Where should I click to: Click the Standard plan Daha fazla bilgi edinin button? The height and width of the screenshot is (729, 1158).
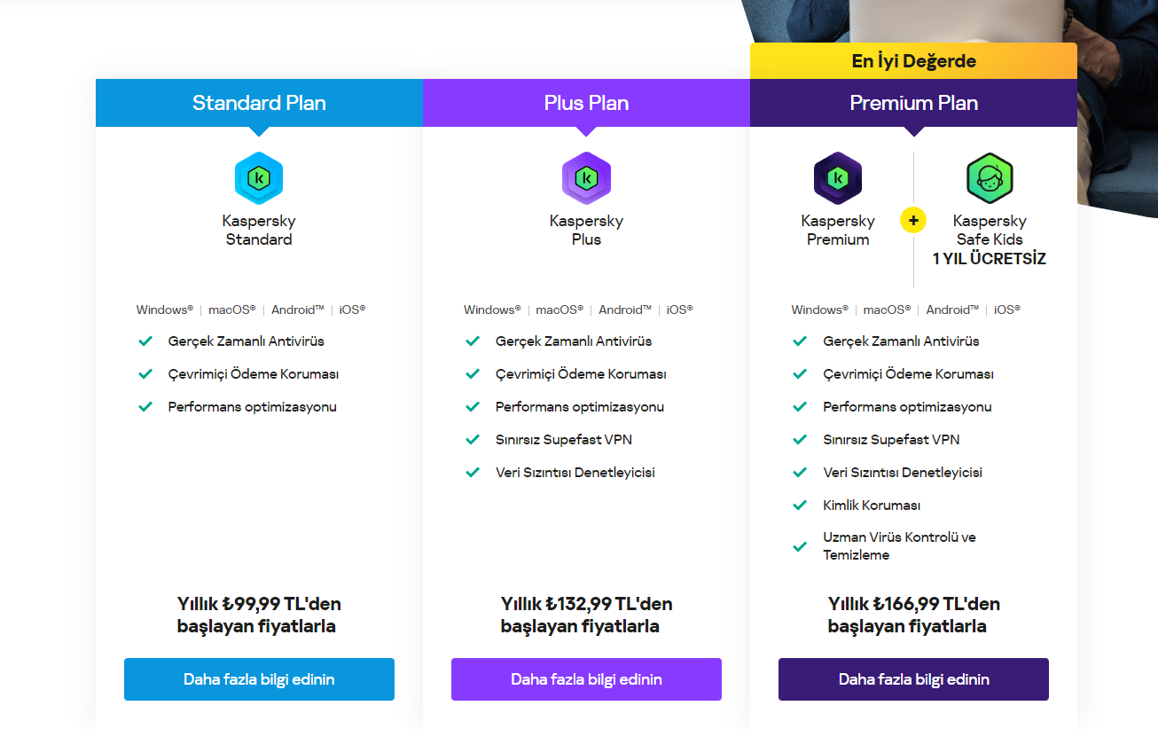pyautogui.click(x=259, y=679)
